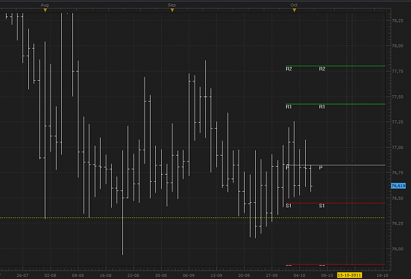Select the Aug month label
Screen dimensions: 411x279
click(x=45, y=5)
